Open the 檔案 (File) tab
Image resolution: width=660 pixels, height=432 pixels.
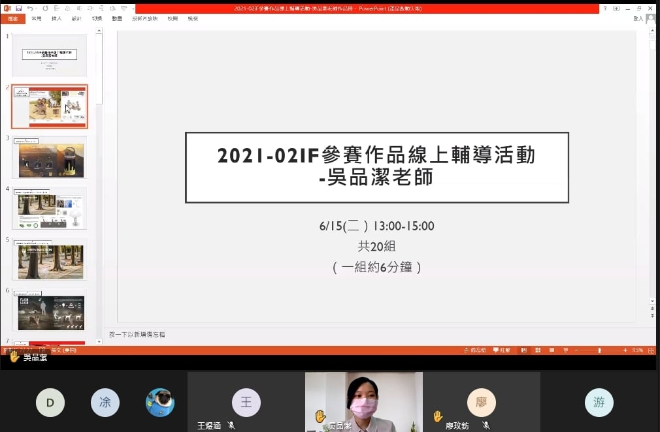tap(12, 19)
